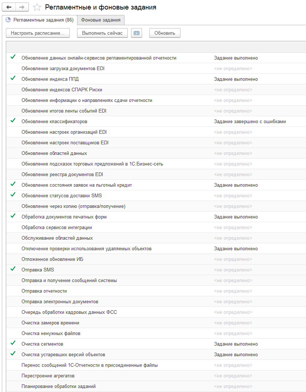Switch to the Фоновые задания tab
306x392 pixels.
pyautogui.click(x=101, y=20)
